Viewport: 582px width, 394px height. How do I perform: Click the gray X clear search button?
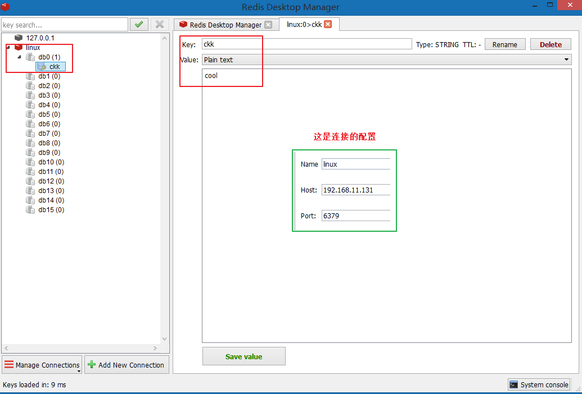[x=160, y=25]
